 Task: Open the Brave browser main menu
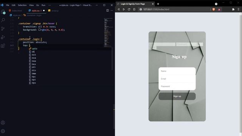[x=239, y=9]
